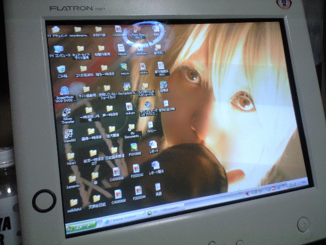Open the 絵茶一時保存ログ folder
This screenshot has height=245, width=326.
click(x=93, y=157)
